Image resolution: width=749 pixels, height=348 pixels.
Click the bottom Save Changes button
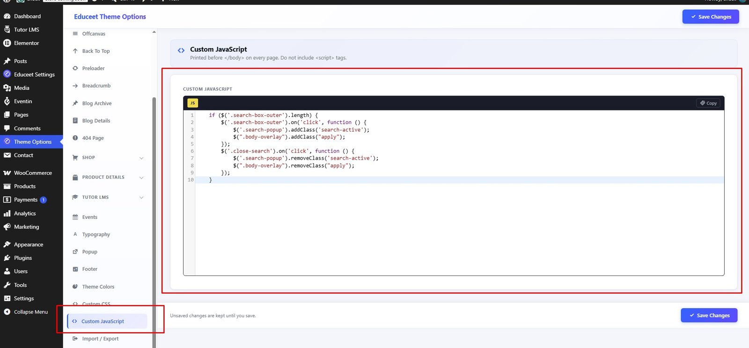709,315
